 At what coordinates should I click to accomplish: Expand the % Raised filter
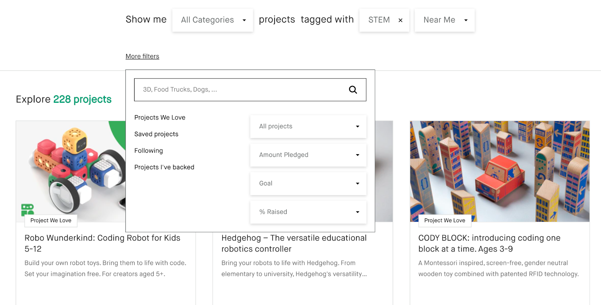pos(308,212)
